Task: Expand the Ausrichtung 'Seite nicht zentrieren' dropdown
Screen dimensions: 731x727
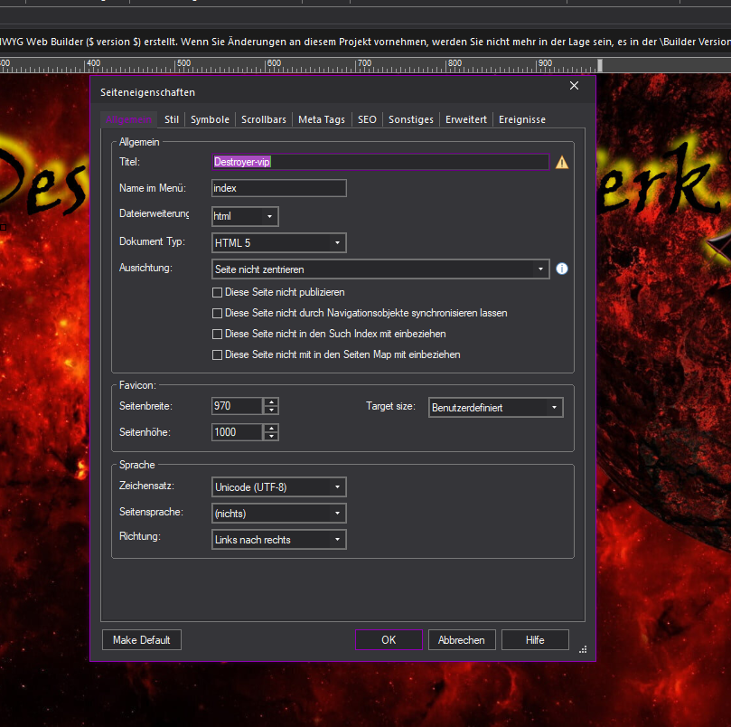Action: point(380,269)
